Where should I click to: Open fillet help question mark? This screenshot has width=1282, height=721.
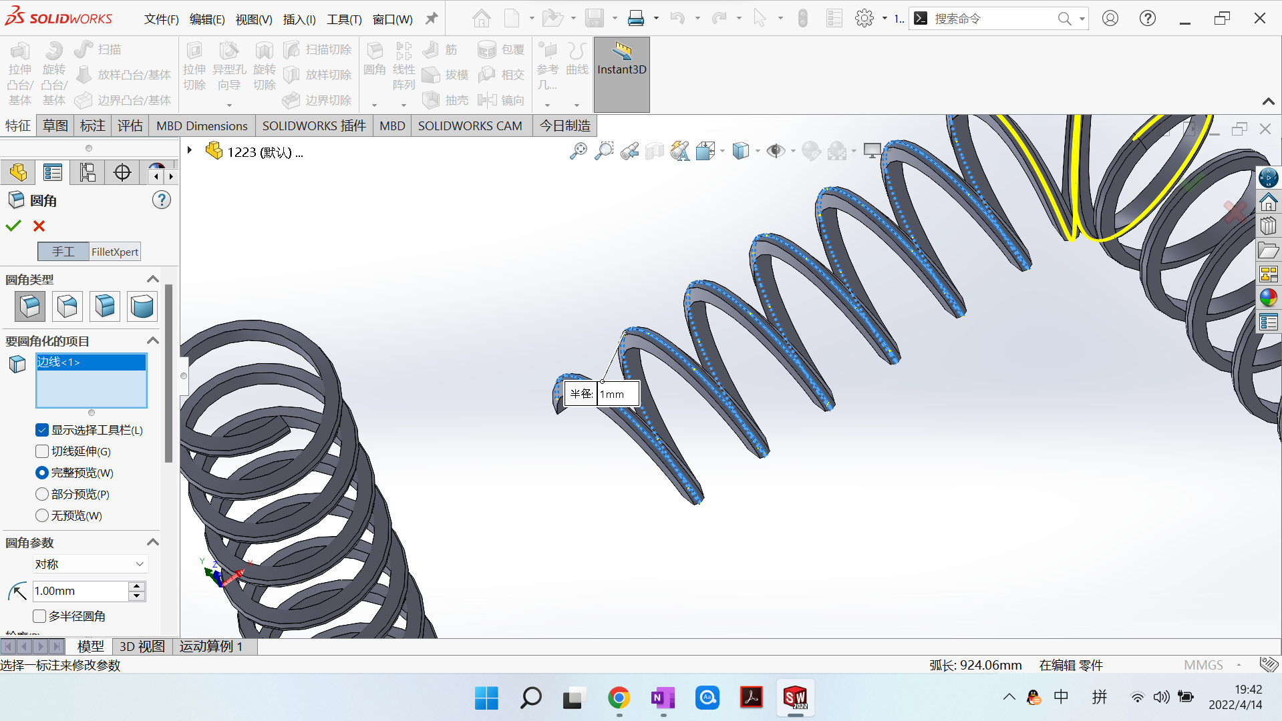point(162,200)
